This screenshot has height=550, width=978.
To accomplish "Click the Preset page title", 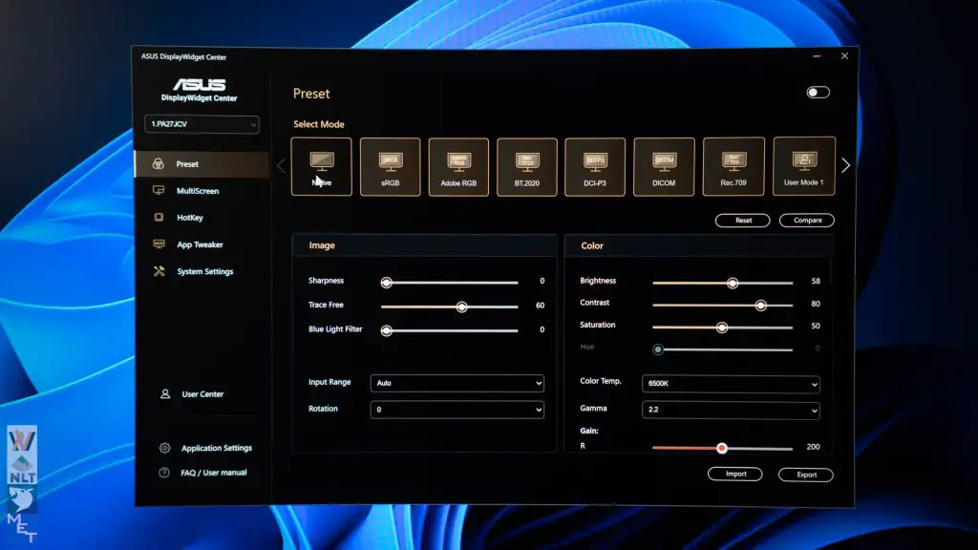I will coord(311,94).
